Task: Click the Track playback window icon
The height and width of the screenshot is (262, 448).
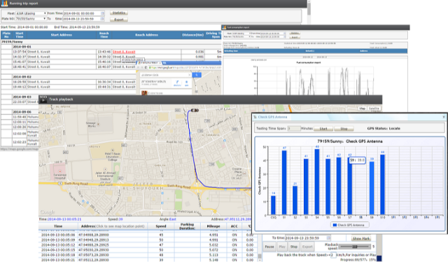Action: tap(43, 99)
